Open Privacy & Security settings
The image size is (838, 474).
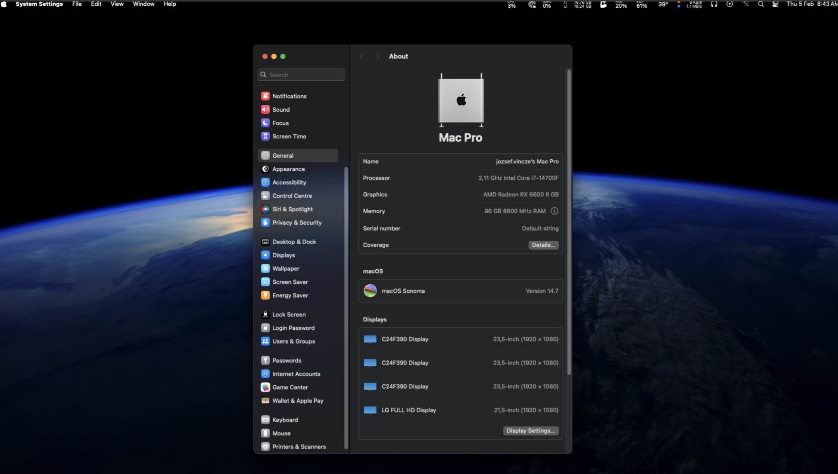(297, 223)
